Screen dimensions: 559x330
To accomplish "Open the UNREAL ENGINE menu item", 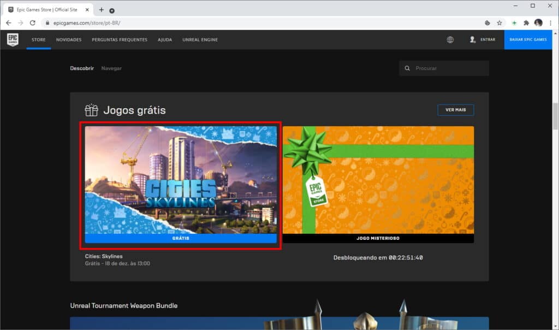I will point(200,39).
